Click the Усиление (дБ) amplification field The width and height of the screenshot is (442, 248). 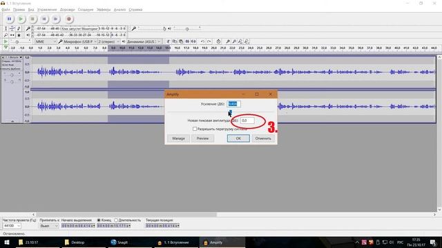(233, 104)
